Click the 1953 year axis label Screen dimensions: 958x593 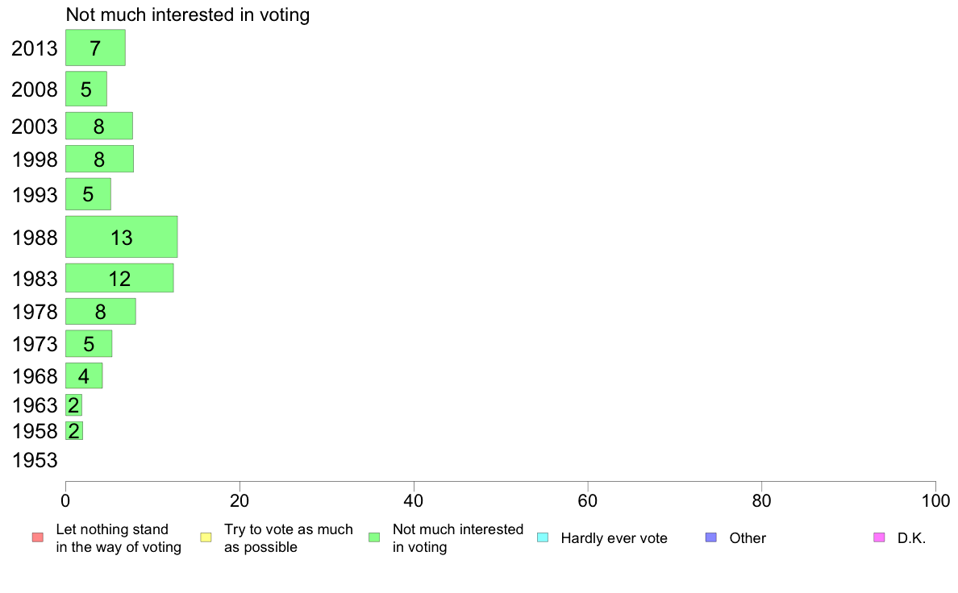35,461
